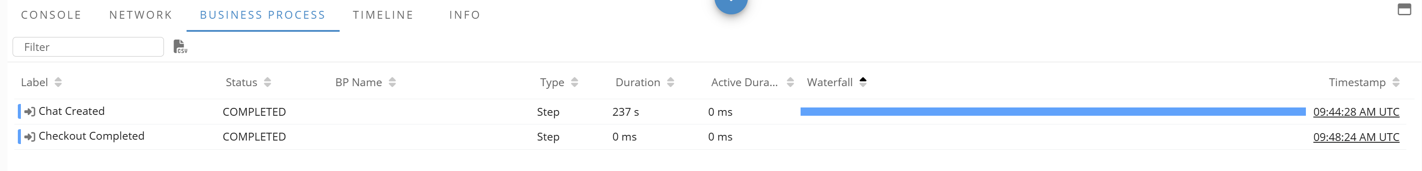Click the panel window icon at top right
Image resolution: width=1422 pixels, height=171 pixels.
coord(1404,10)
